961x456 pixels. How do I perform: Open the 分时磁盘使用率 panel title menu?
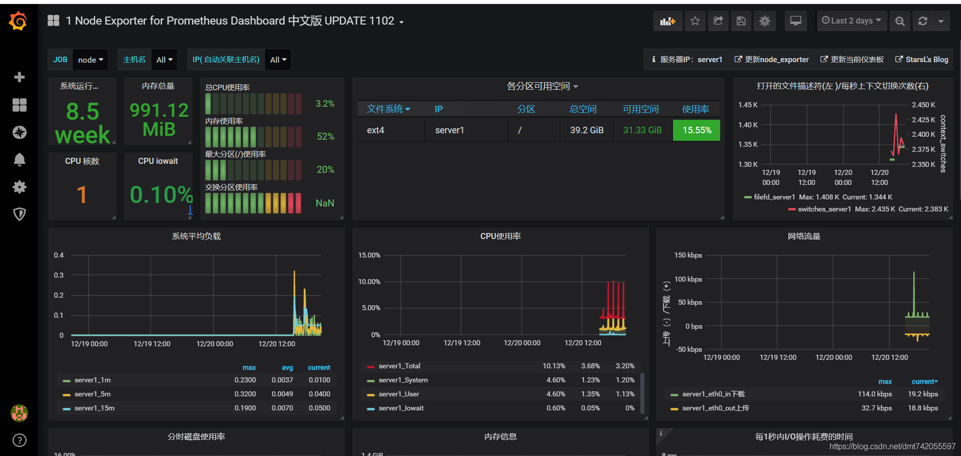click(196, 436)
